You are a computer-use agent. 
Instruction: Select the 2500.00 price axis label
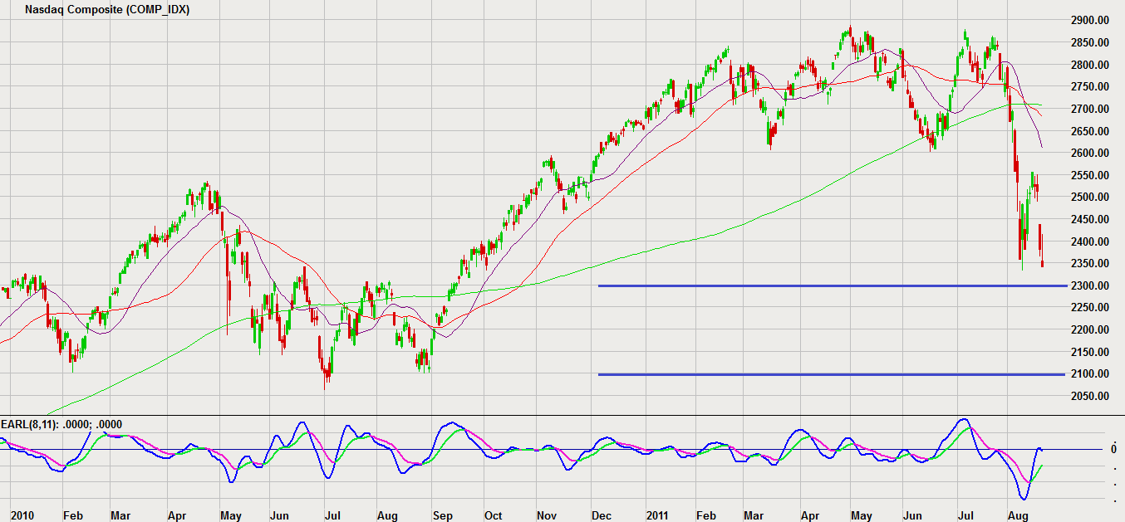(x=1088, y=197)
